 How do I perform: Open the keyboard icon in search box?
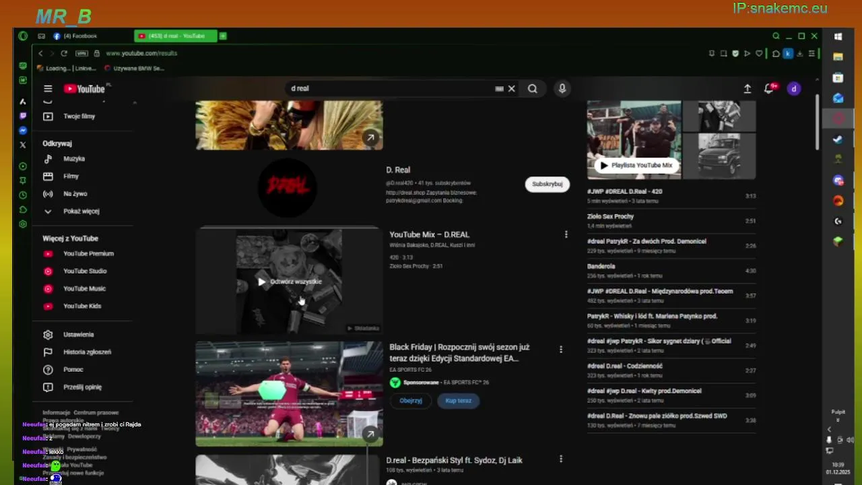tap(499, 88)
